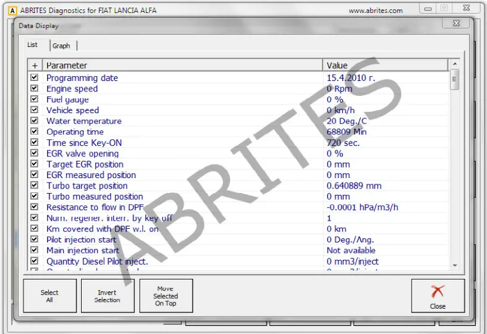This screenshot has height=334, width=487.
Task: Select the Water temperature parameter name
Action: pos(84,121)
